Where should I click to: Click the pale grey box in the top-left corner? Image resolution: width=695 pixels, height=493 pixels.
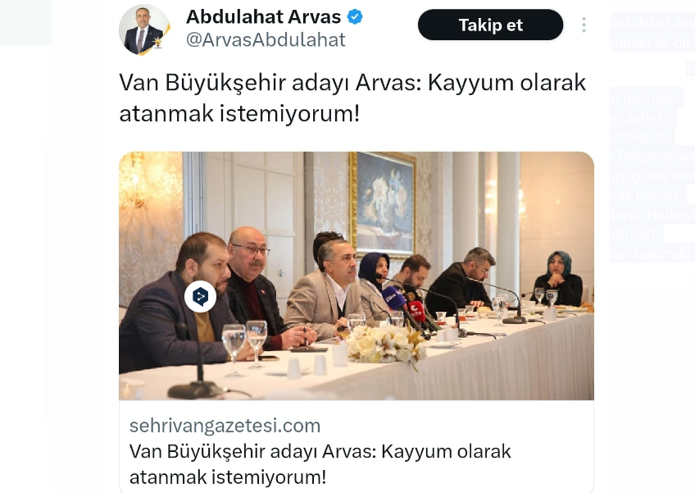[25, 23]
